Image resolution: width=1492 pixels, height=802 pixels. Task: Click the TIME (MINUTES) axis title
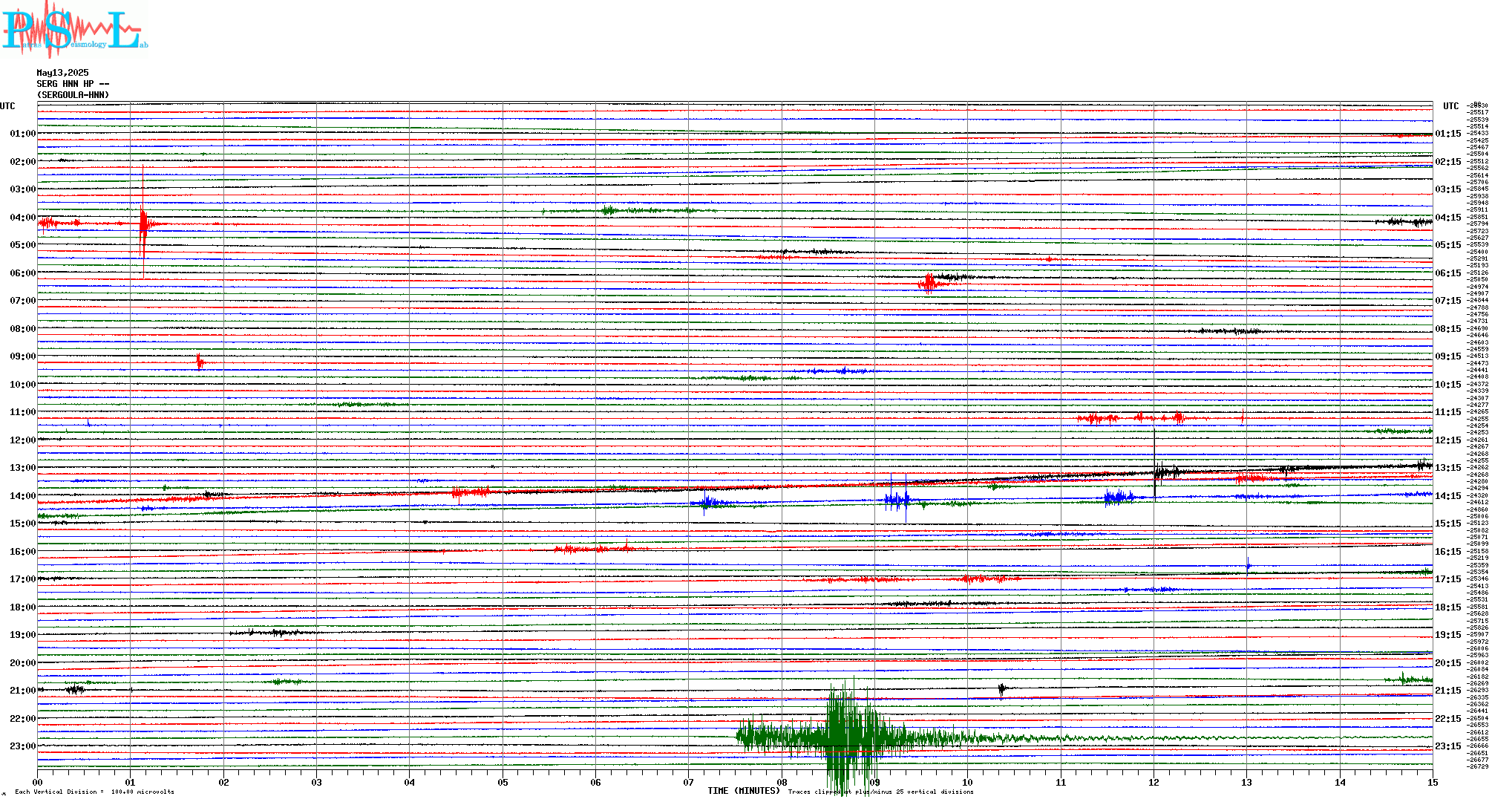[744, 791]
